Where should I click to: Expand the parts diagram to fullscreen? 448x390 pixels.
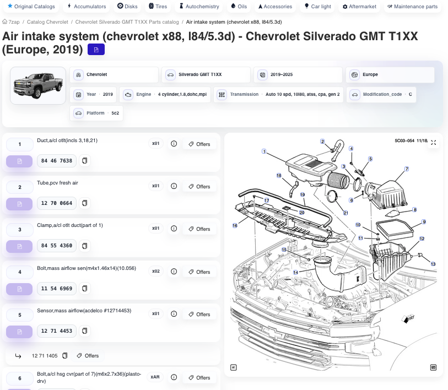434,143
